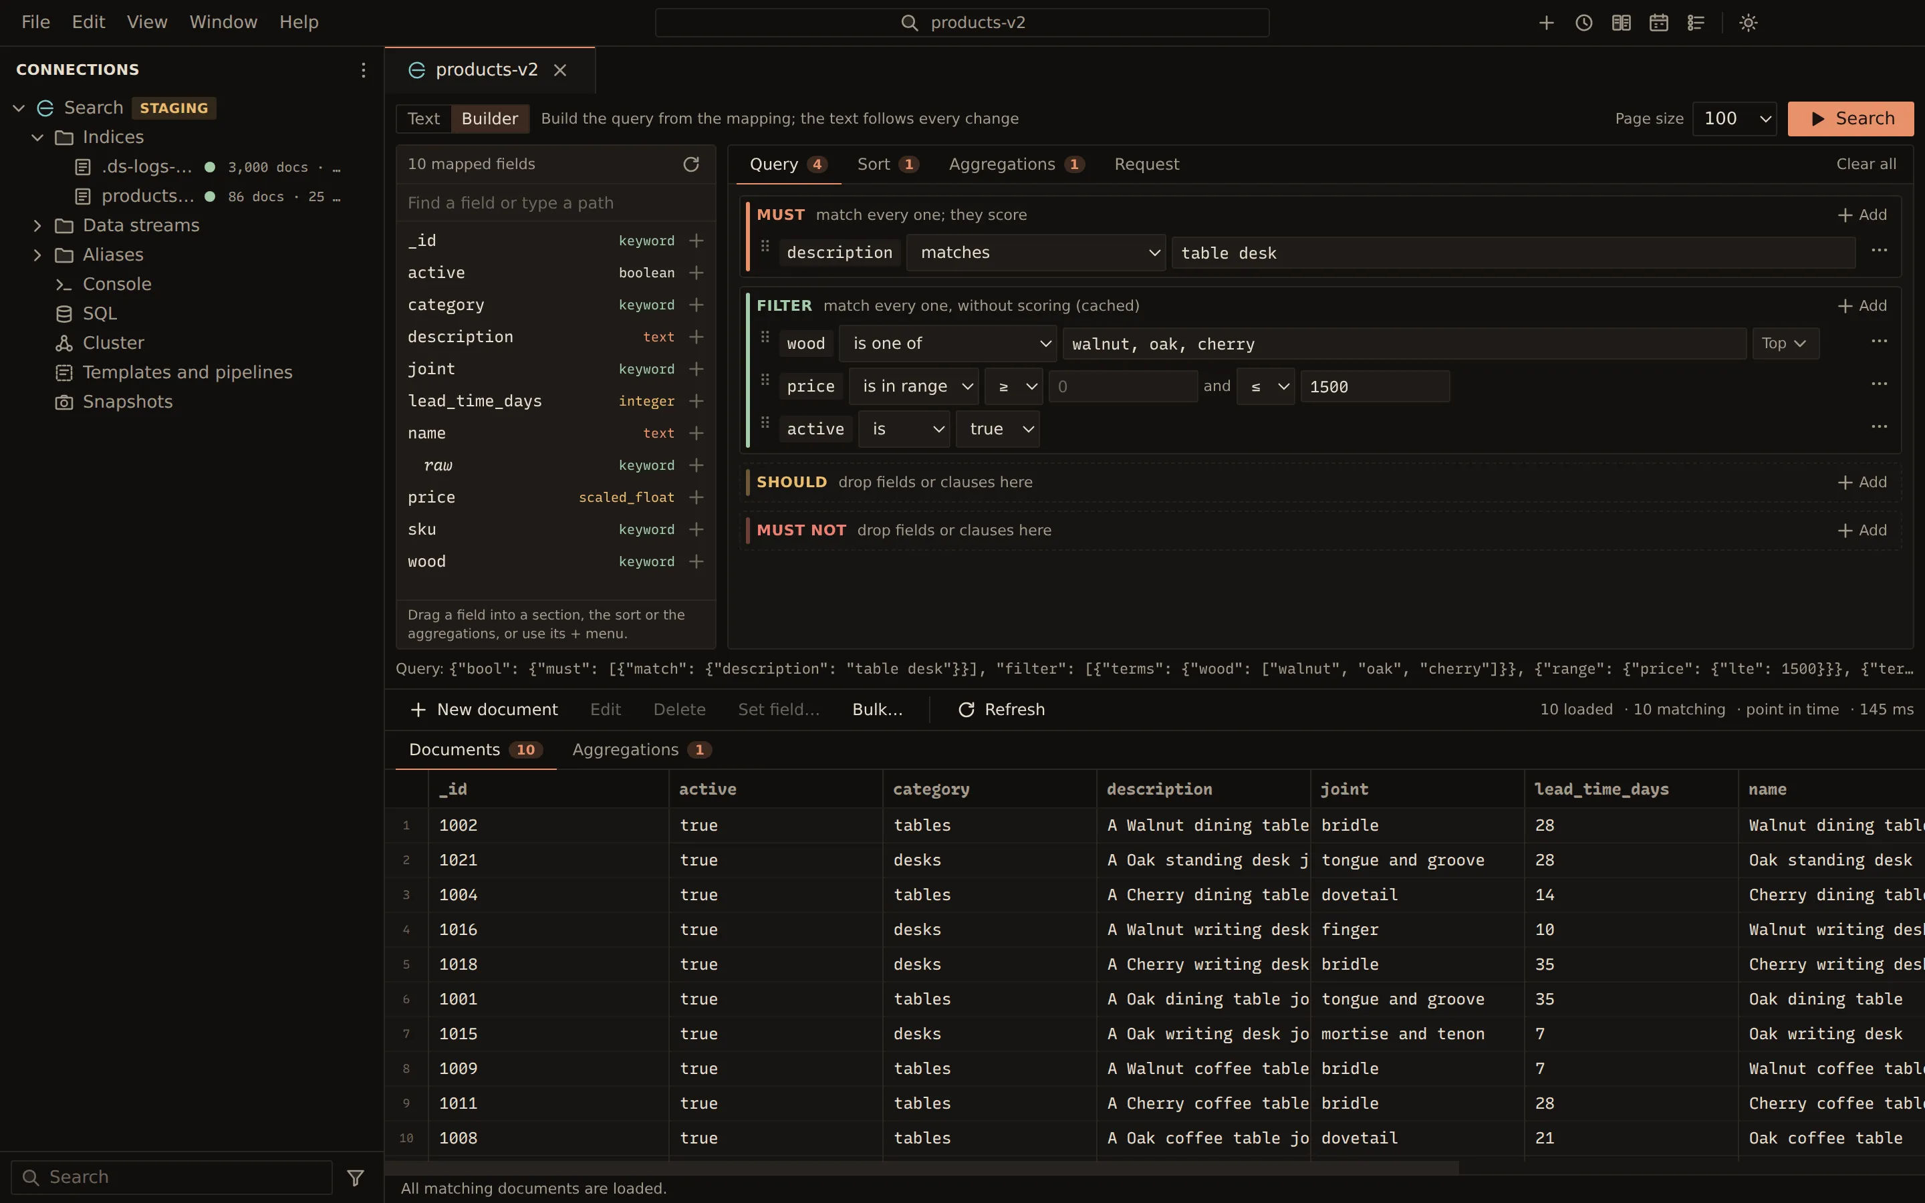Close the products-v2 tab
Screen dimensions: 1925x1203
click(x=560, y=70)
